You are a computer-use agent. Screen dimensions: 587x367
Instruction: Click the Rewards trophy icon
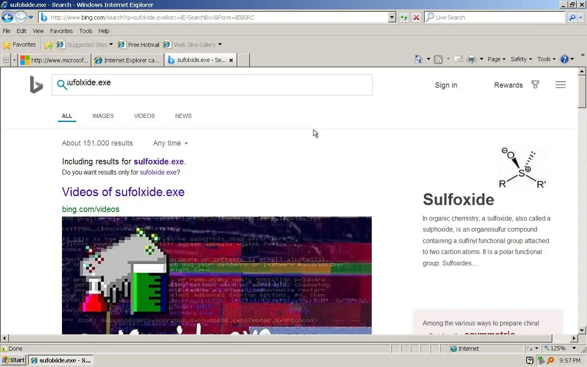535,84
